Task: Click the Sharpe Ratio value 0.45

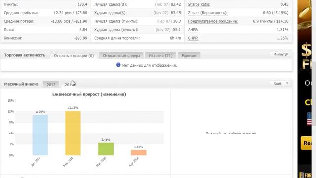Action: pyautogui.click(x=284, y=4)
